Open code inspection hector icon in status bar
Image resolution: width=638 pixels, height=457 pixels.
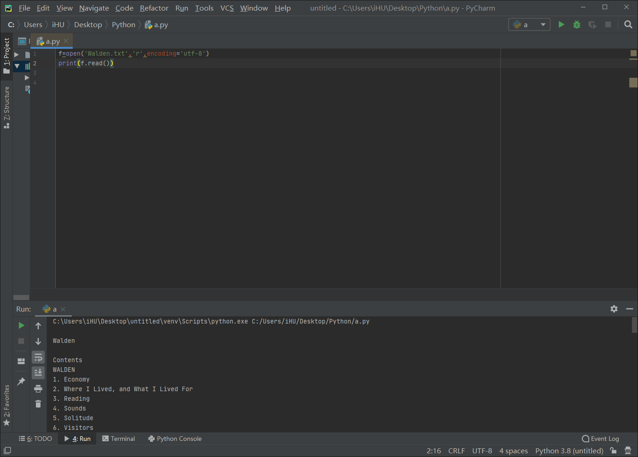click(x=628, y=451)
